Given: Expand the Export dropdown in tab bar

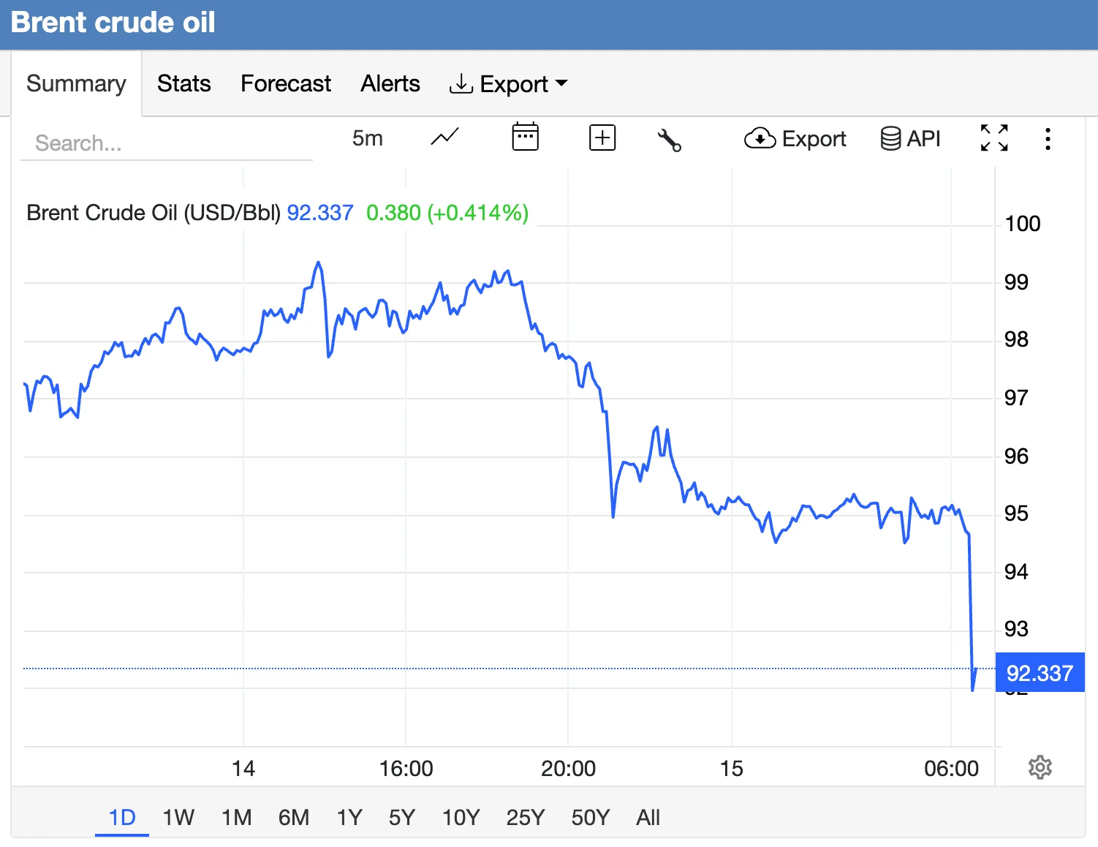Looking at the screenshot, I should (x=509, y=84).
